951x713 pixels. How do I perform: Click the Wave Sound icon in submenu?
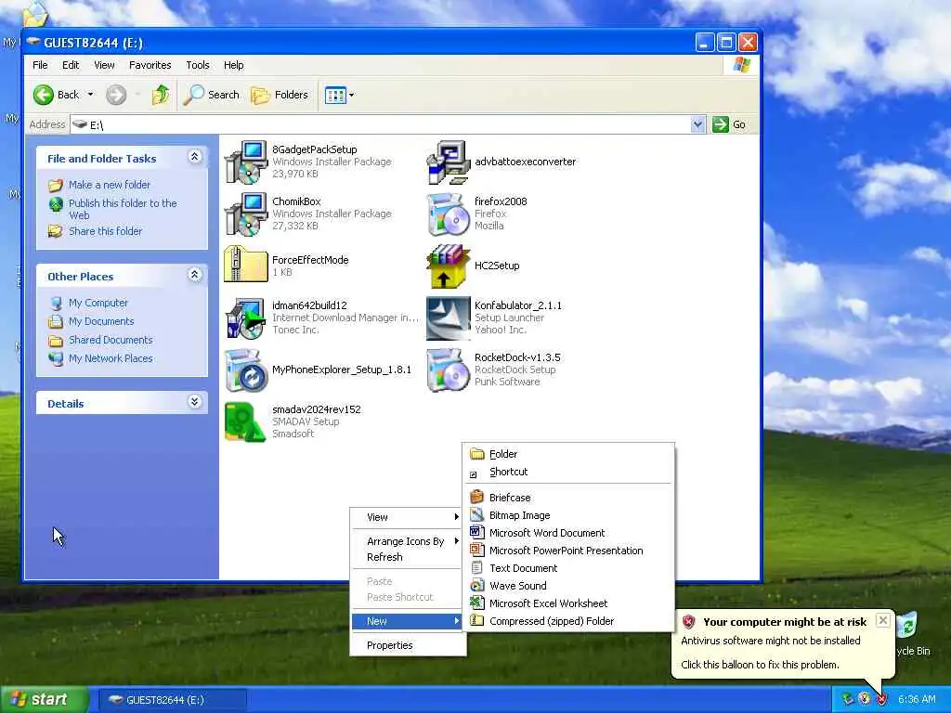(477, 586)
